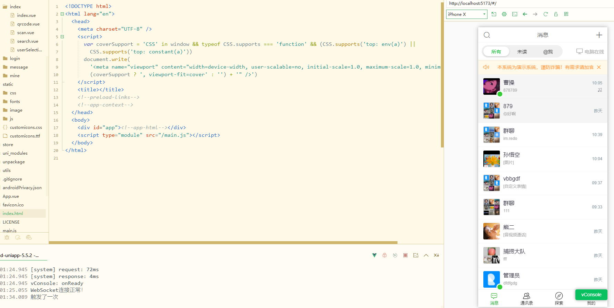Close the orange notice banner
The height and width of the screenshot is (308, 614).
(x=599, y=67)
